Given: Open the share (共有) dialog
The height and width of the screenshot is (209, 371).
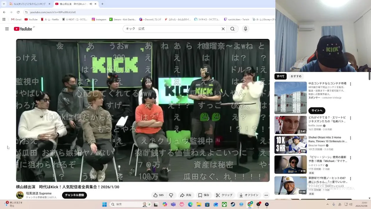Looking at the screenshot, I should (x=185, y=195).
